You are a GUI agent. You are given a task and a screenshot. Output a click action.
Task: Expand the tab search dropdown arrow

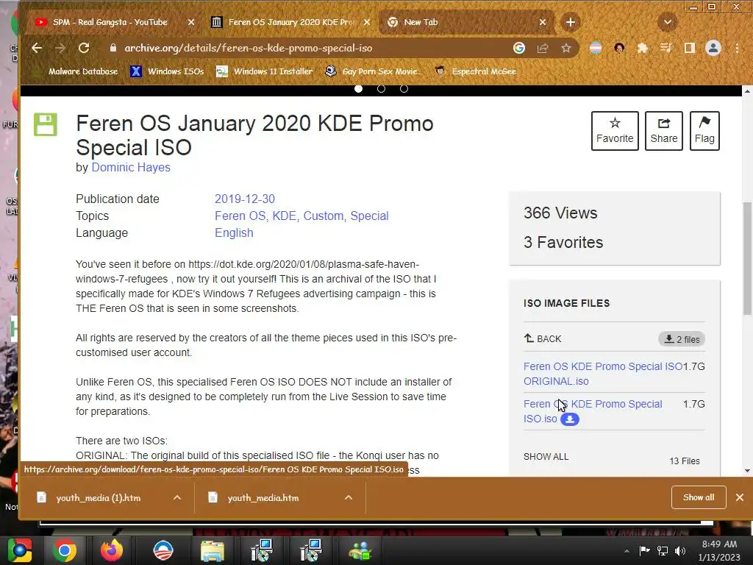pos(667,22)
